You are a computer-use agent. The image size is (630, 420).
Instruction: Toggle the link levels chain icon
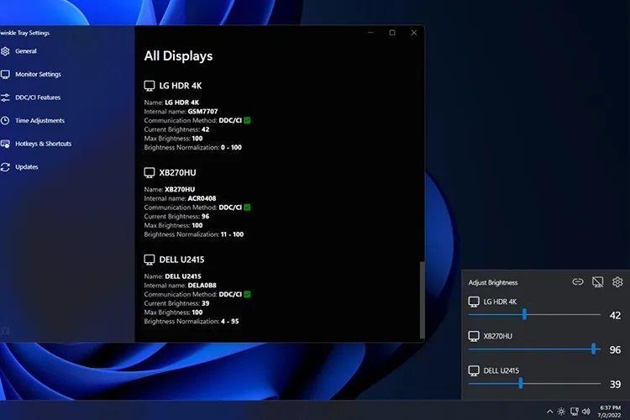(x=578, y=282)
